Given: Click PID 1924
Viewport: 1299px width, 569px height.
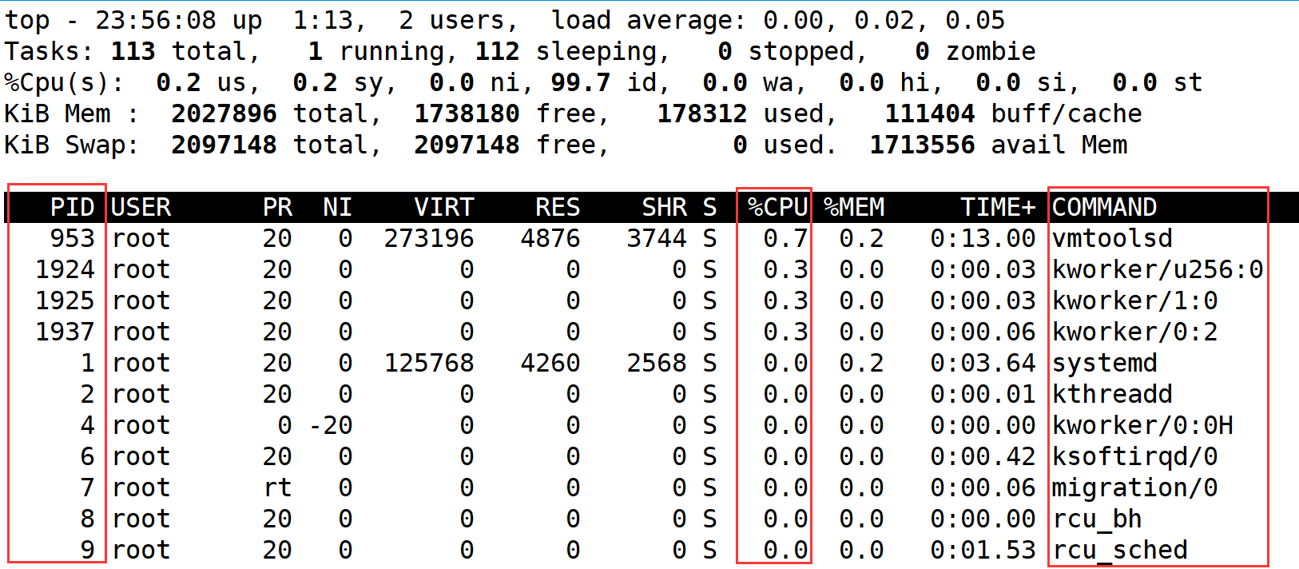Looking at the screenshot, I should [x=65, y=270].
